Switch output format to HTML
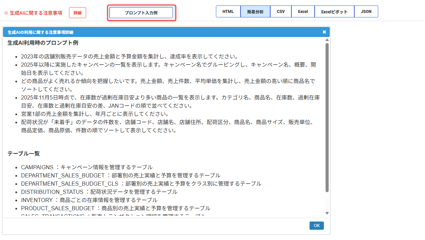 pyautogui.click(x=228, y=11)
